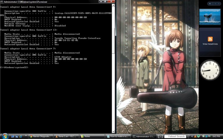Switch to Naruto Shippuden Chrome taskbar button
This screenshot has height=139, width=223.
(x=40, y=136)
